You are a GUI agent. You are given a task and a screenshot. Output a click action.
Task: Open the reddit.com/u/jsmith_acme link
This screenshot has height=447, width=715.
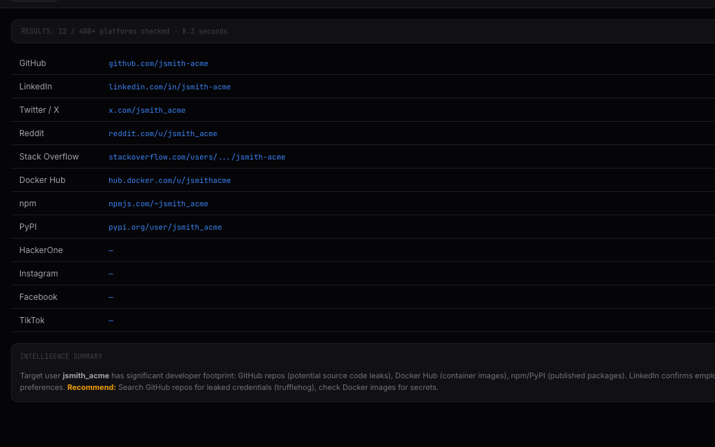pyautogui.click(x=163, y=133)
